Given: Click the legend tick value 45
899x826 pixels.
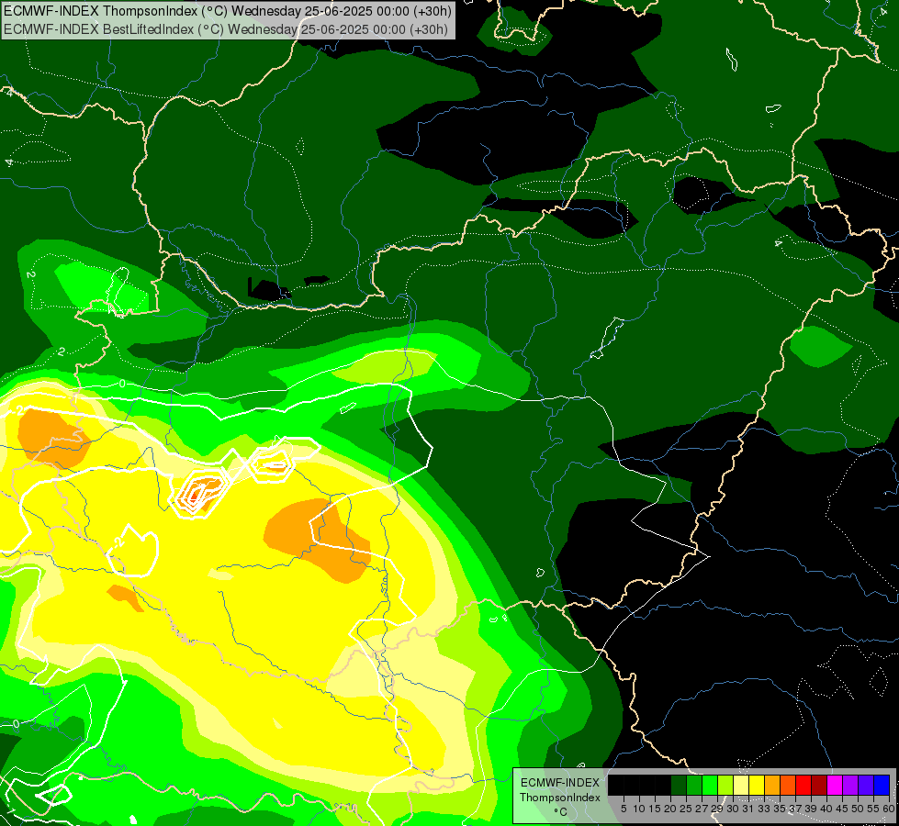Looking at the screenshot, I should (x=842, y=809).
